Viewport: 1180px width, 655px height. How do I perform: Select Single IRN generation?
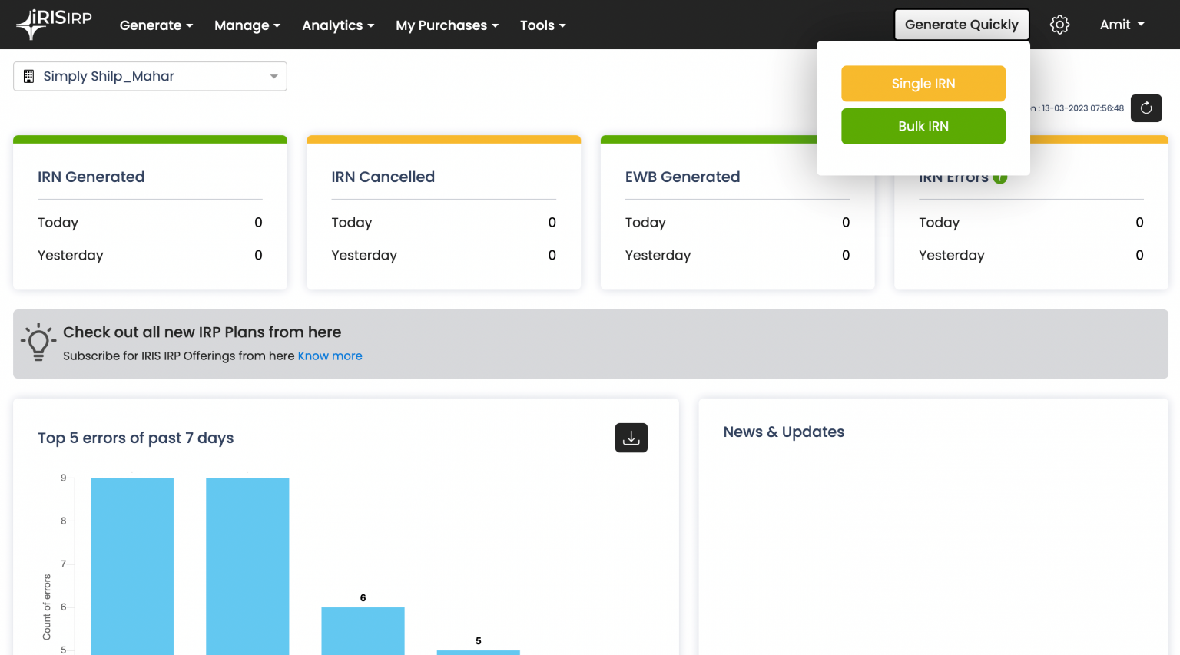point(923,83)
